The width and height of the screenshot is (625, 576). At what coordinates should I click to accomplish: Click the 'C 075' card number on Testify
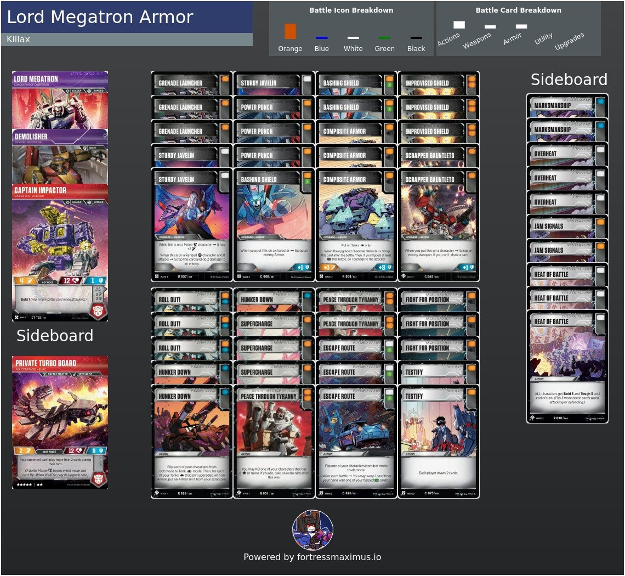[x=432, y=493]
